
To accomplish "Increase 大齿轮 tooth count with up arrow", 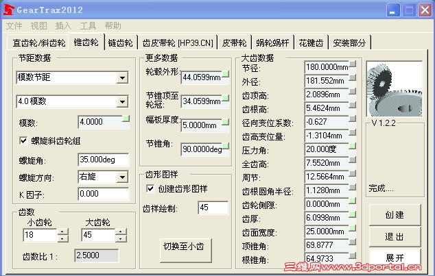I will coord(121,231).
